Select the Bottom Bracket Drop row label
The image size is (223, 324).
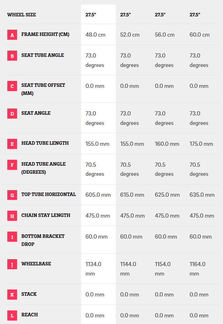pos(43,240)
